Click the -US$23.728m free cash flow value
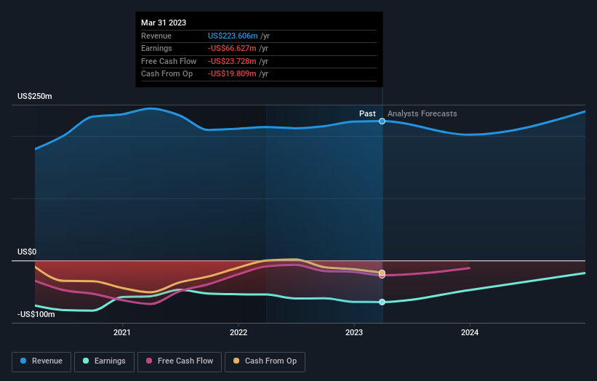 pos(232,61)
